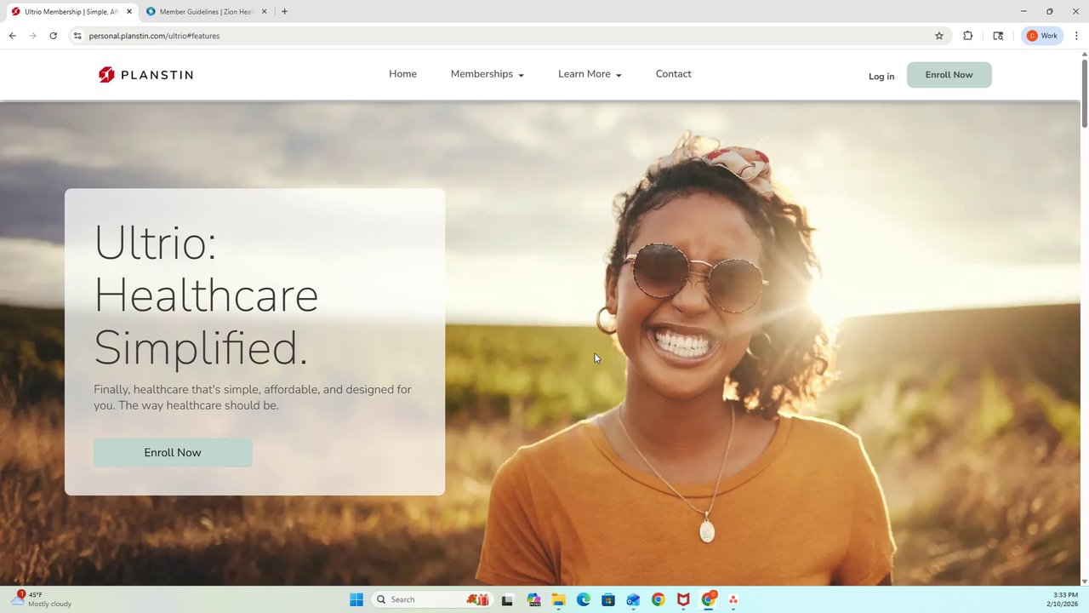This screenshot has height=613, width=1089.
Task: Reload the Ultrio page
Action: pos(53,36)
